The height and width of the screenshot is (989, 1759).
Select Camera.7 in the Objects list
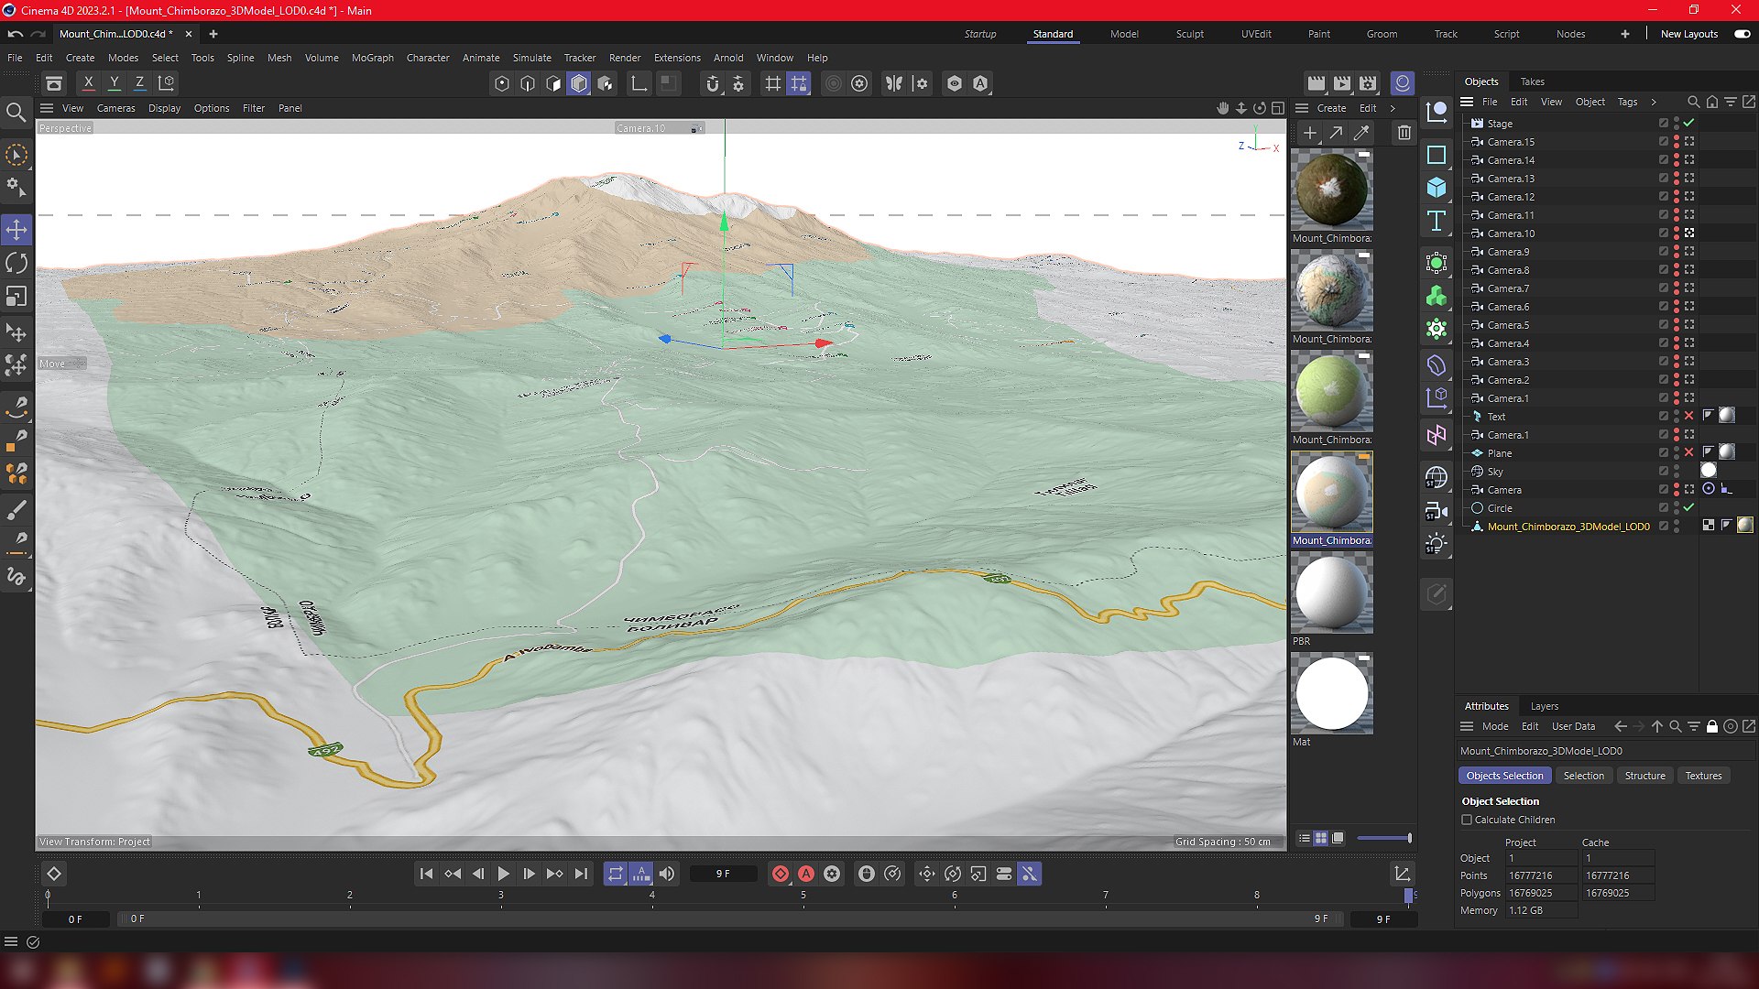1509,288
